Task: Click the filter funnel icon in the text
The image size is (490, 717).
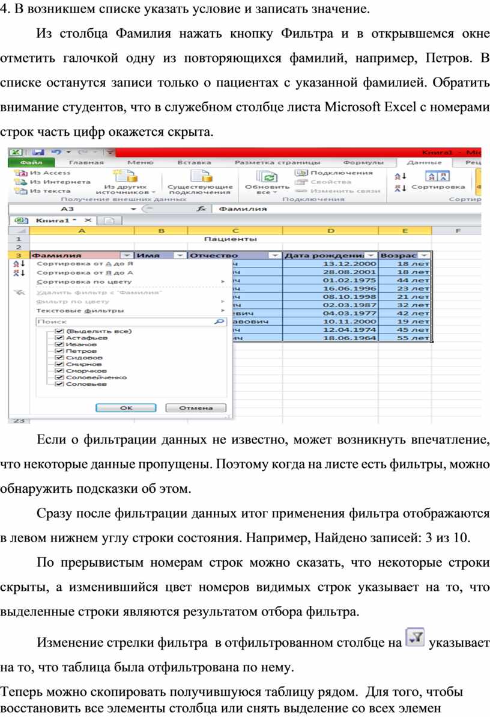Action: [x=415, y=637]
